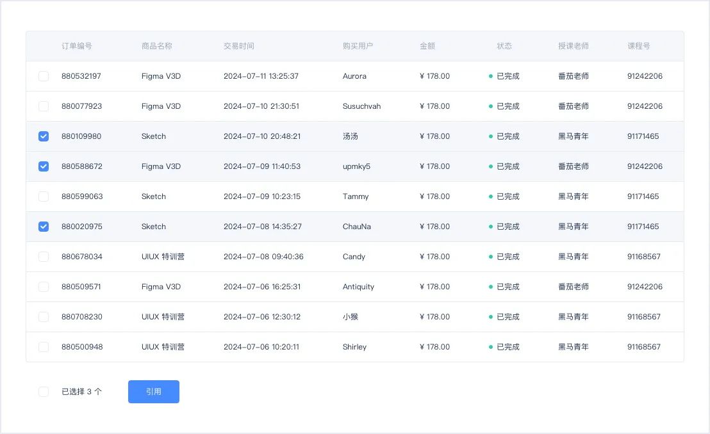Click buyer name ChauNa
Viewport: 710px width, 434px height.
click(x=356, y=227)
